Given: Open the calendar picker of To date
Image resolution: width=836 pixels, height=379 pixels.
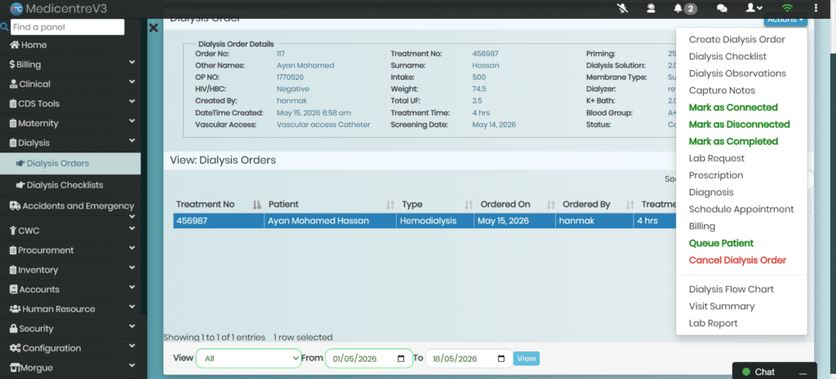Looking at the screenshot, I should (x=501, y=359).
